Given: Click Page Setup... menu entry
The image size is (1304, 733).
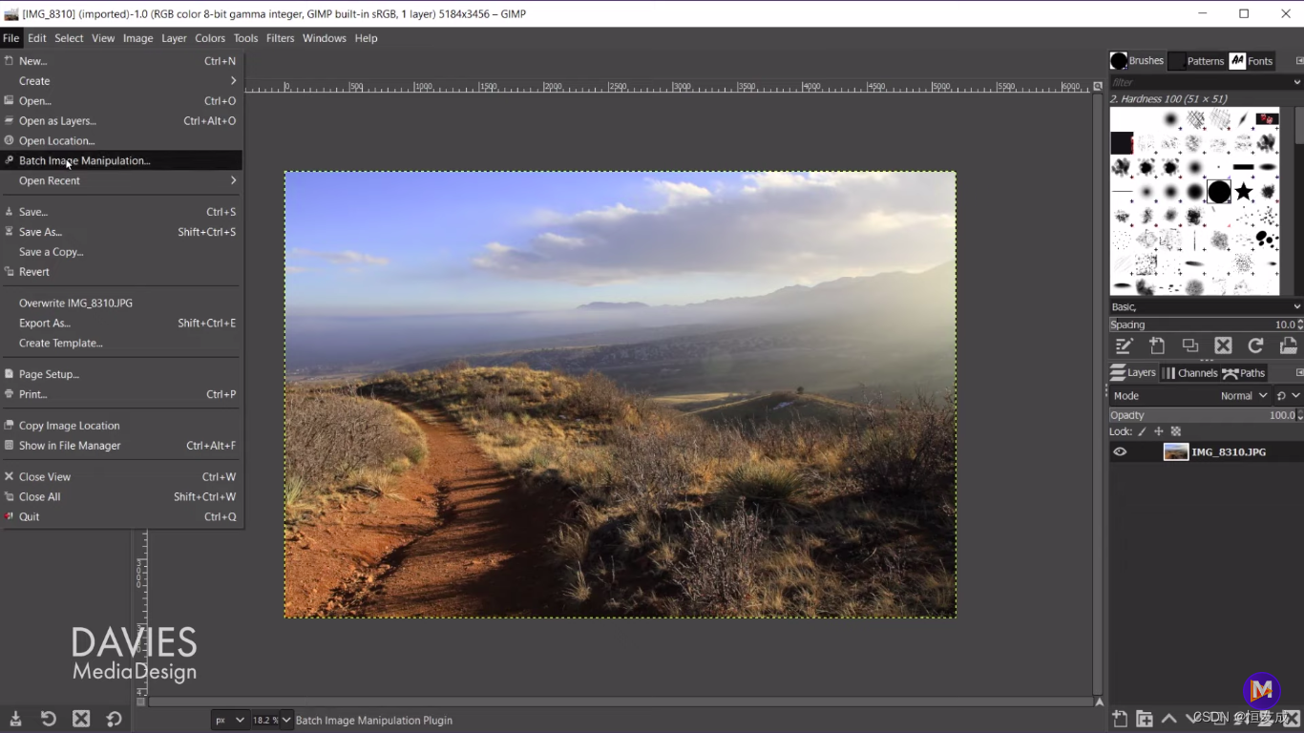Looking at the screenshot, I should click(122, 374).
